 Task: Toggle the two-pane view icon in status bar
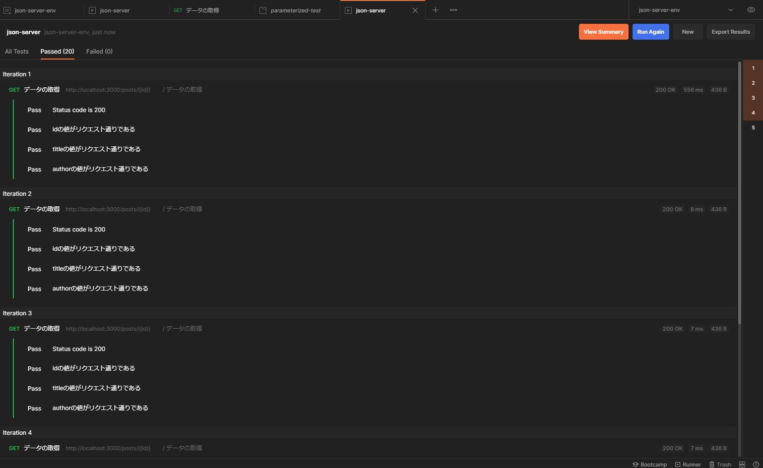point(742,465)
